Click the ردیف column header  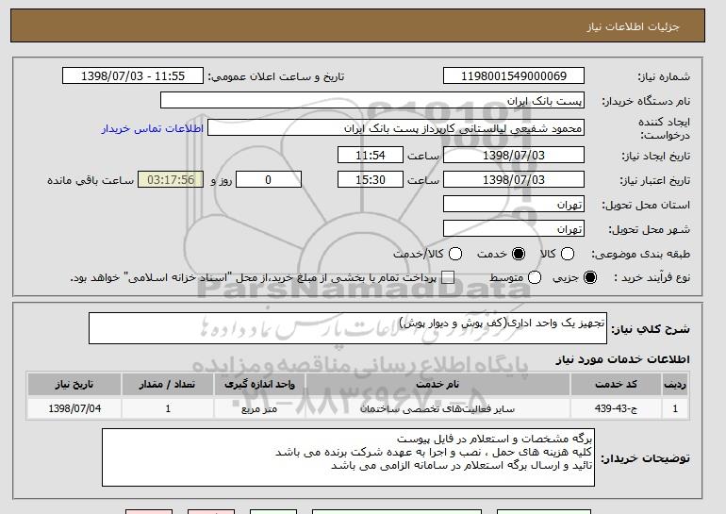tap(675, 385)
